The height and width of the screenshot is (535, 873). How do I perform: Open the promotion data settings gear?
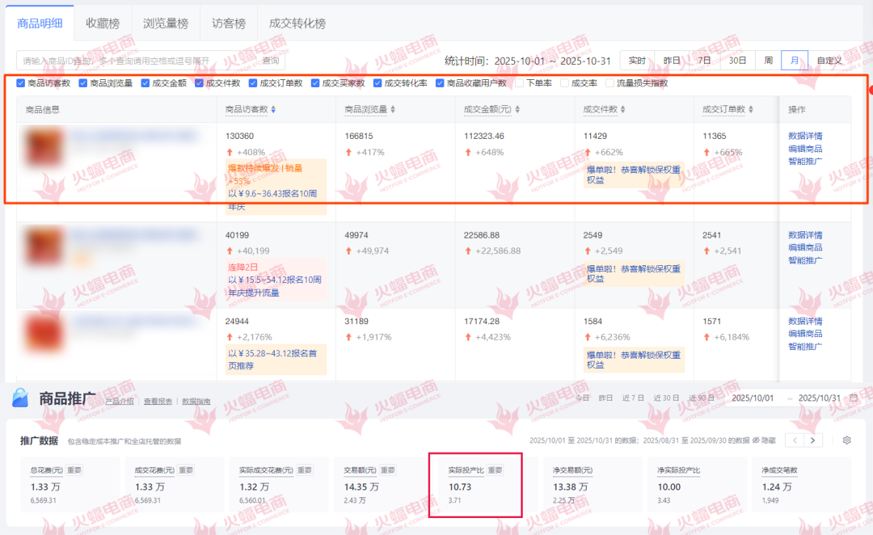pos(847,440)
